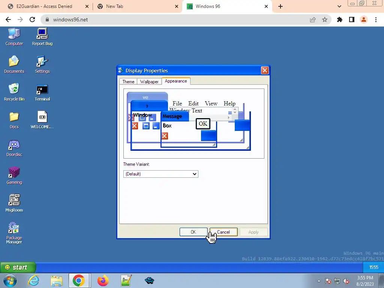The height and width of the screenshot is (288, 384).
Task: Show hidden system tray icons
Action: point(319,281)
